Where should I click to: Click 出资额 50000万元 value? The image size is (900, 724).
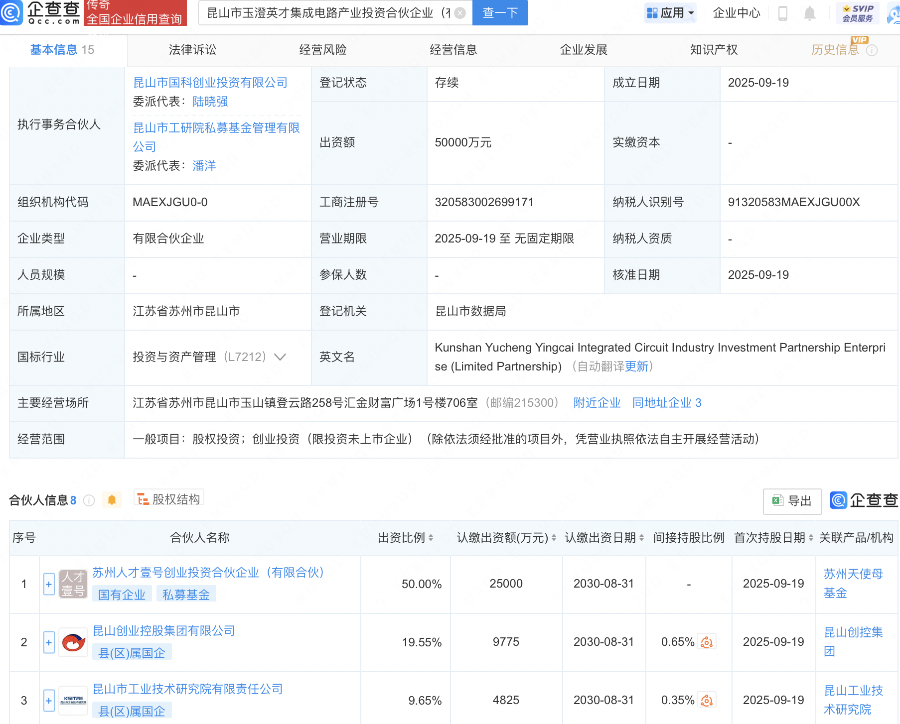point(463,142)
